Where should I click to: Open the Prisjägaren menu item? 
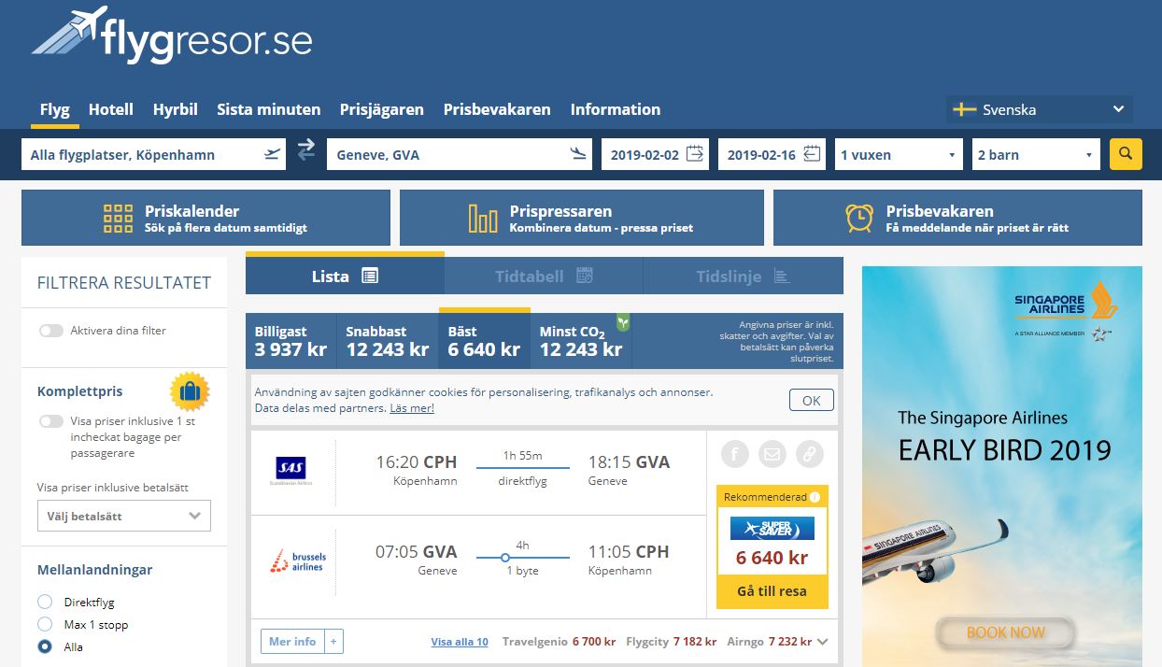click(382, 109)
